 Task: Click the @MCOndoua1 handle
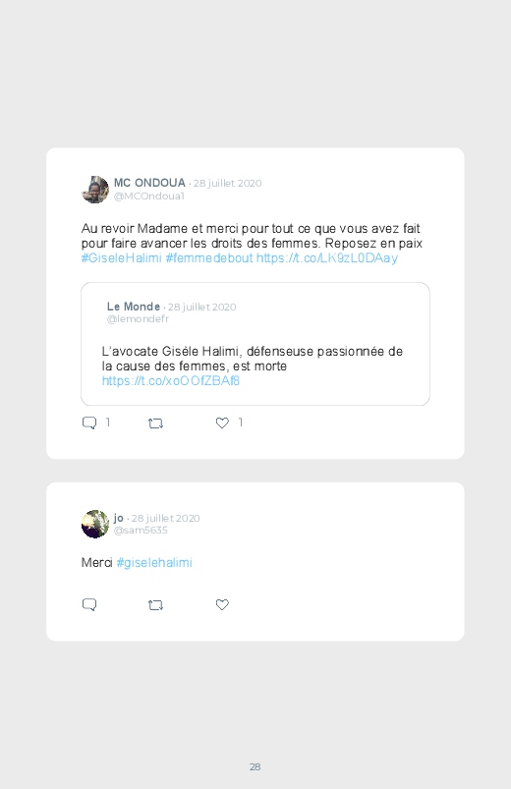coord(149,197)
